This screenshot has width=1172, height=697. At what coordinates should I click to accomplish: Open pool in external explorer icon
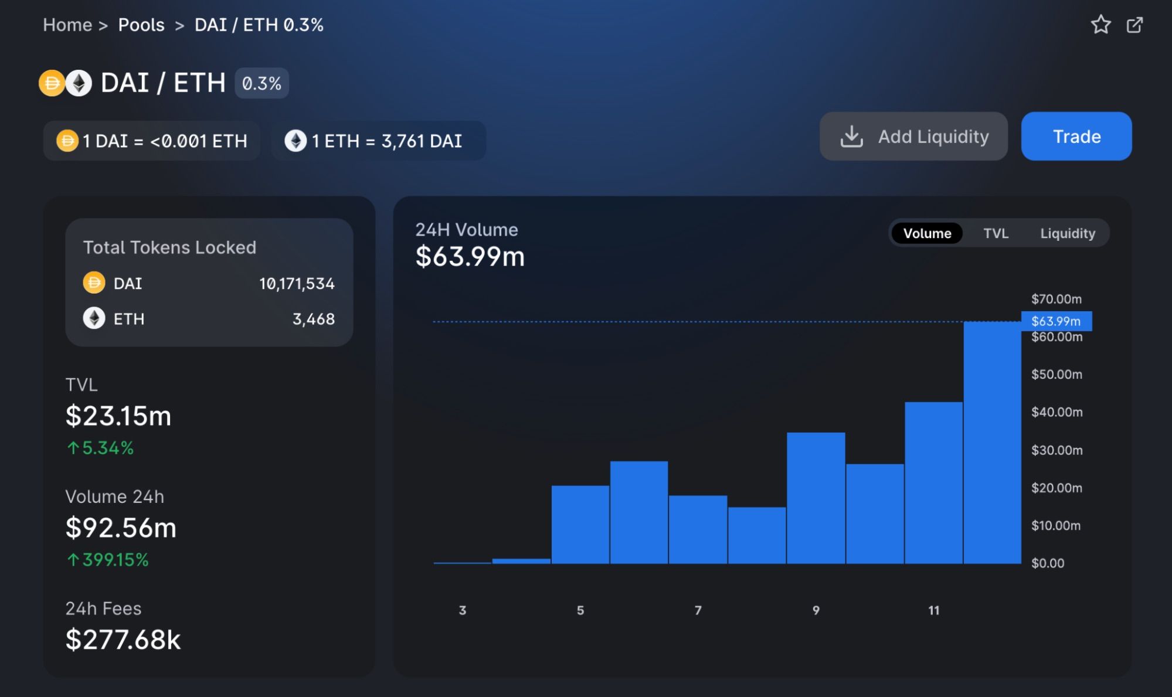[x=1134, y=25]
